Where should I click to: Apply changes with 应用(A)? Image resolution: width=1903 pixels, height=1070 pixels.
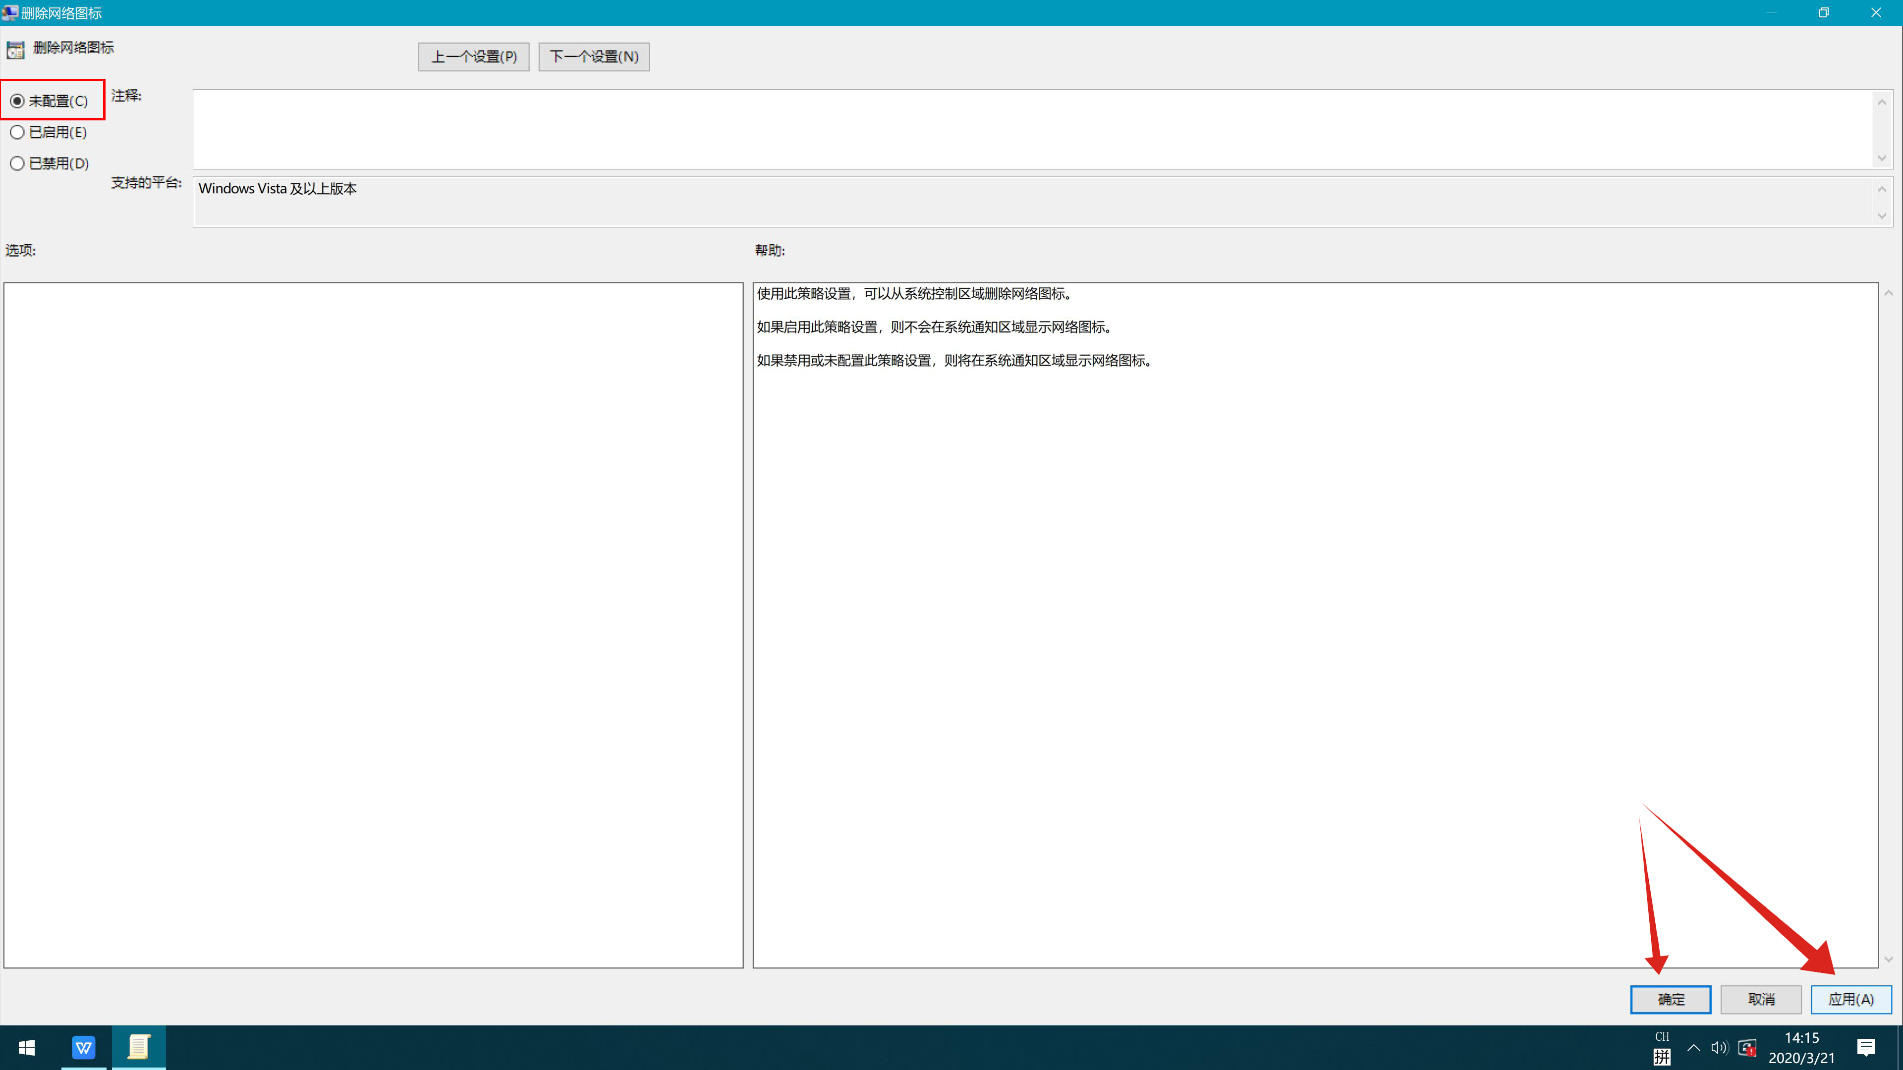click(1851, 999)
